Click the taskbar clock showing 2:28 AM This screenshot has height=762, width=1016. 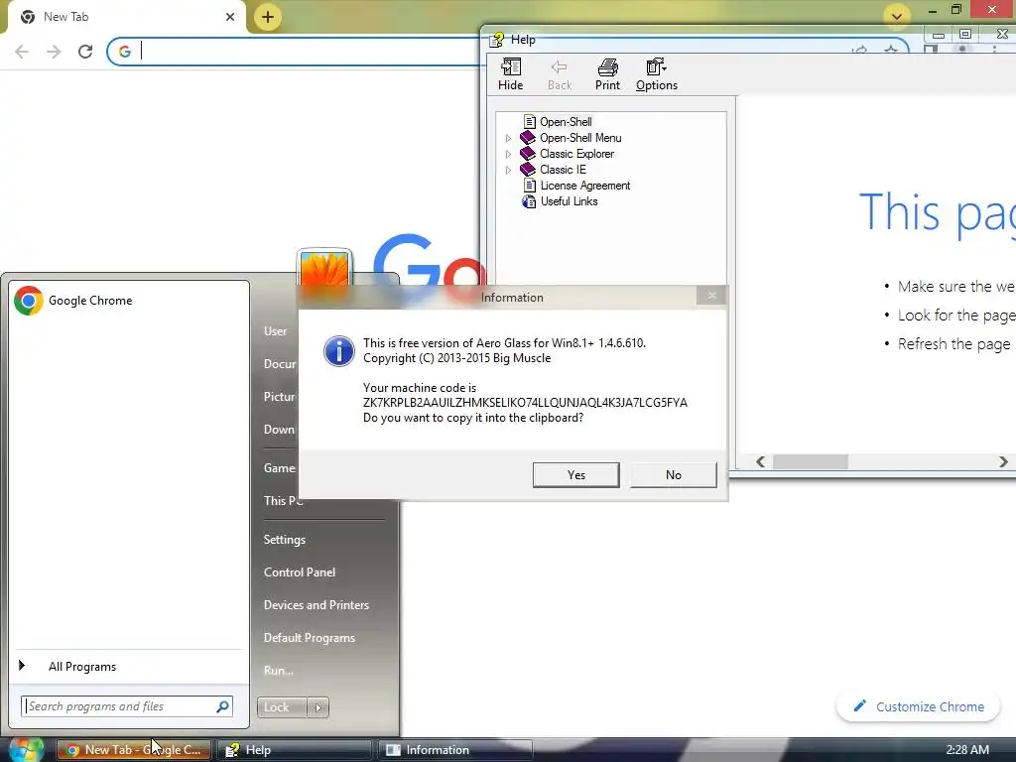[x=967, y=750]
